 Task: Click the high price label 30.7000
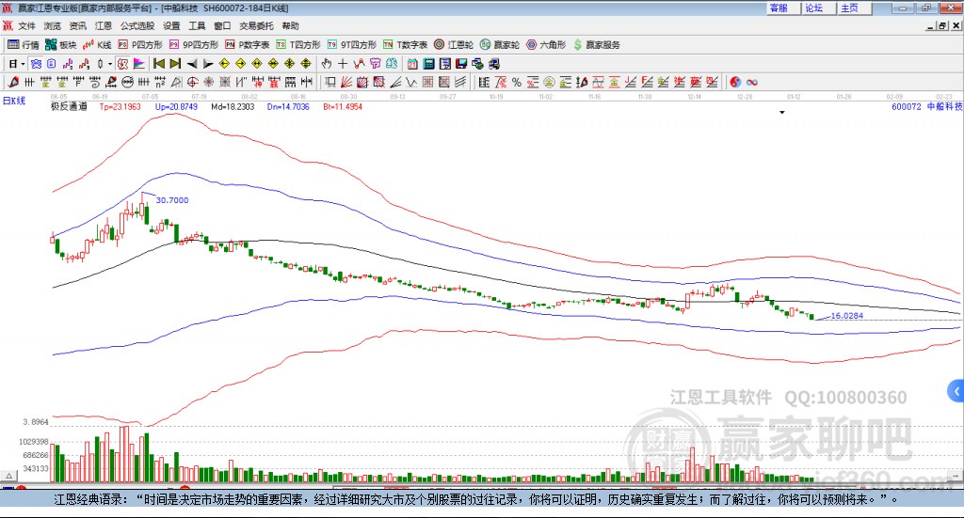[x=172, y=200]
